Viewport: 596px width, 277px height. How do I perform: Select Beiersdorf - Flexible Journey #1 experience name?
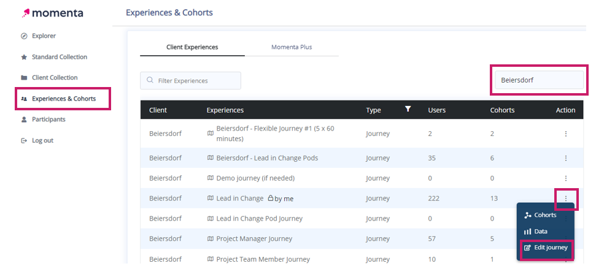pyautogui.click(x=275, y=134)
